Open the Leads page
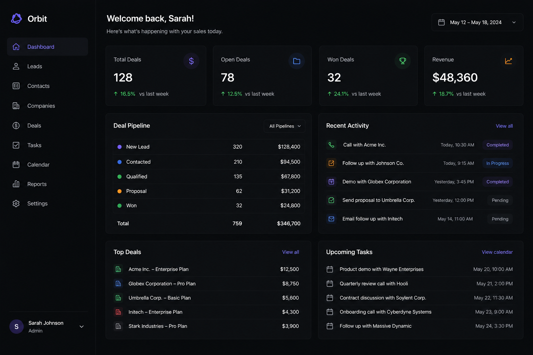This screenshot has height=355, width=533. click(48, 66)
